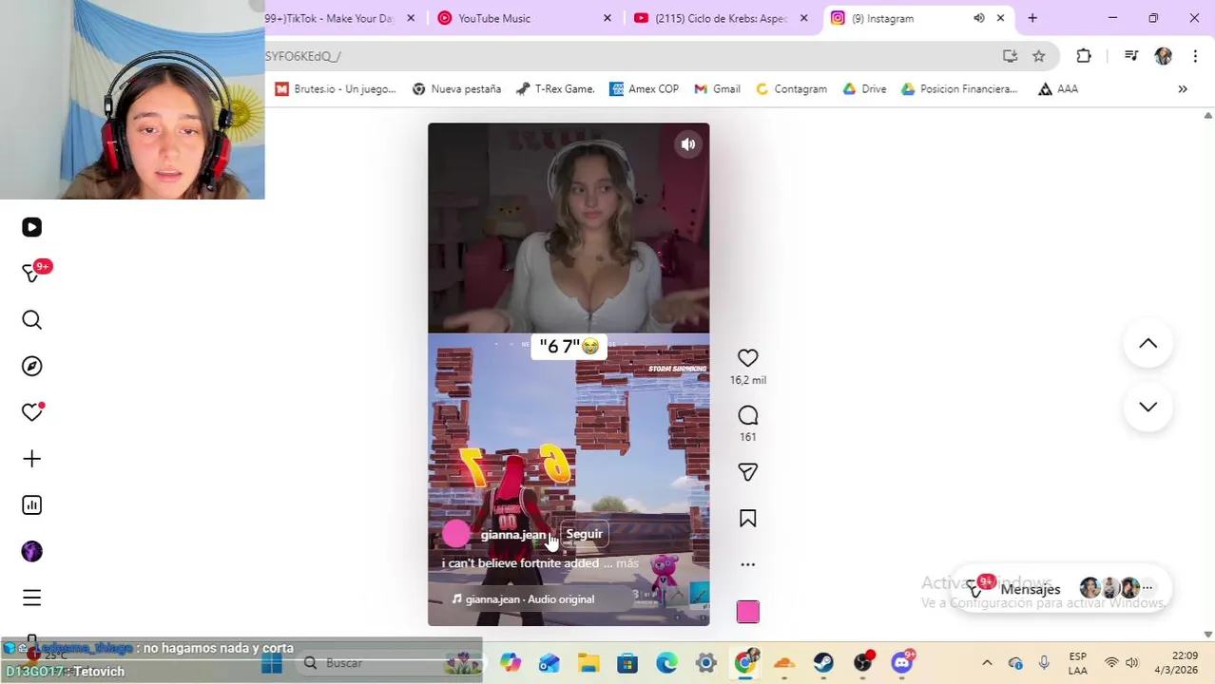Screen dimensions: 1215x684
Task: Go to the next reel
Action: pos(1148,407)
